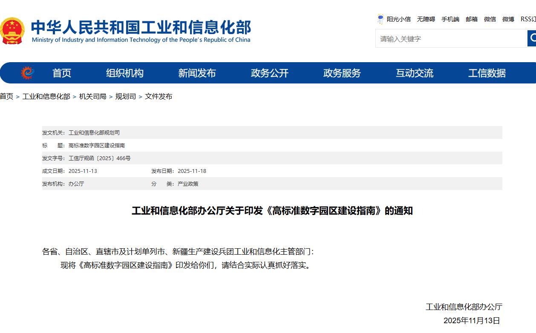Open the 政务服务 menu item
This screenshot has height=333, width=536.
[342, 73]
